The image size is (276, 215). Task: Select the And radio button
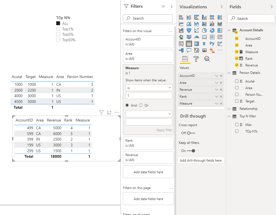click(x=127, y=105)
